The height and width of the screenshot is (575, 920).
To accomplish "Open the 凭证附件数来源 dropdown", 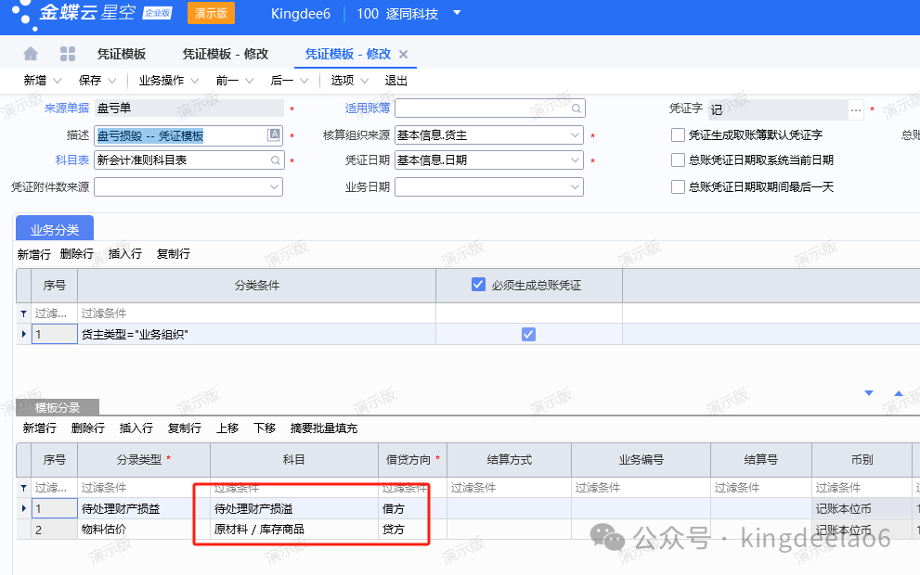I will tap(275, 187).
